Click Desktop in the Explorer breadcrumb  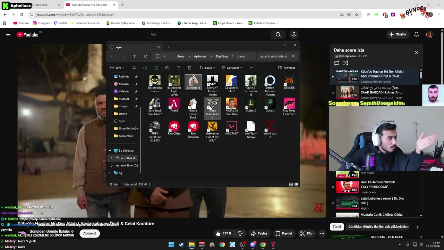pos(222,56)
